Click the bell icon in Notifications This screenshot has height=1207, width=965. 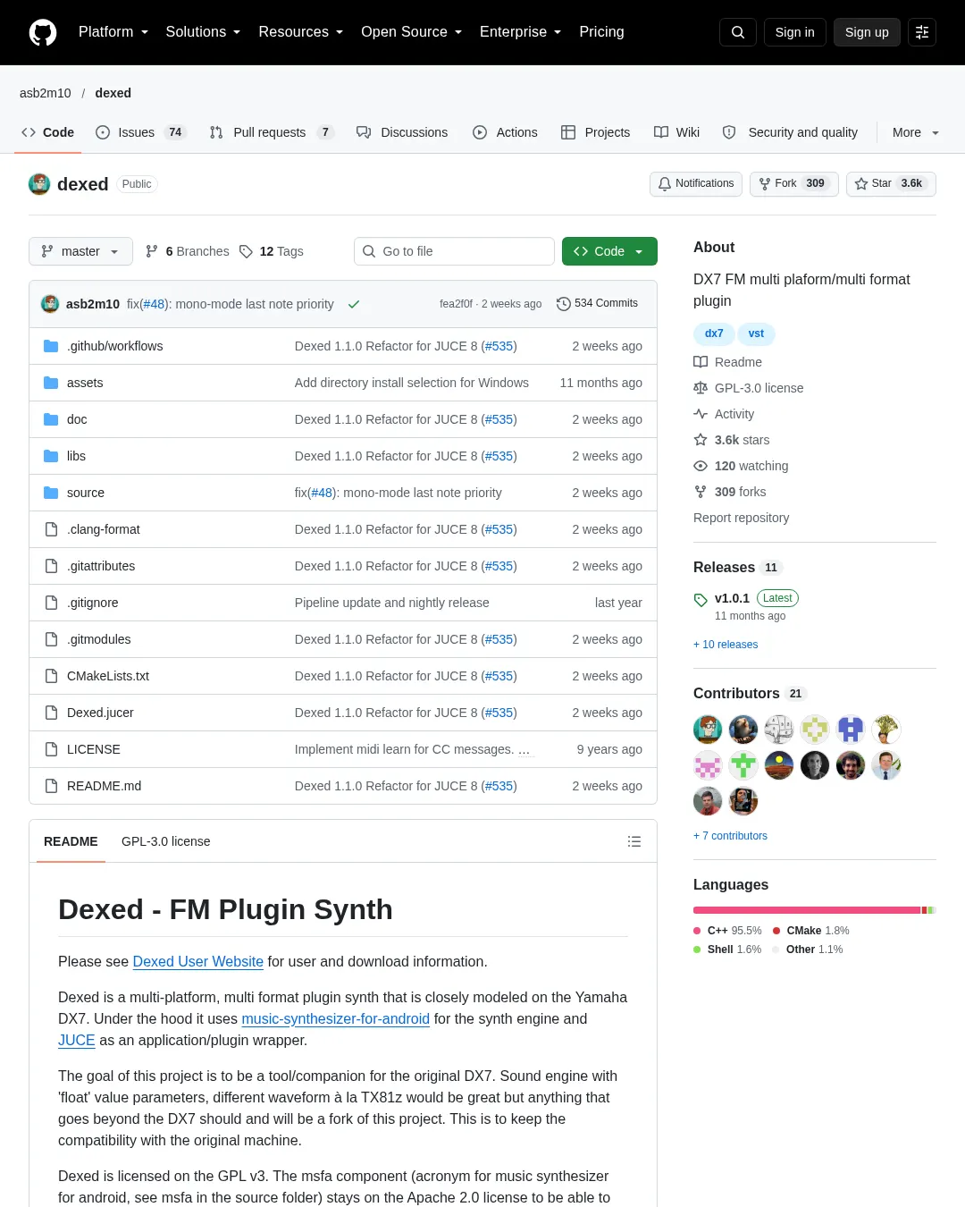point(665,183)
